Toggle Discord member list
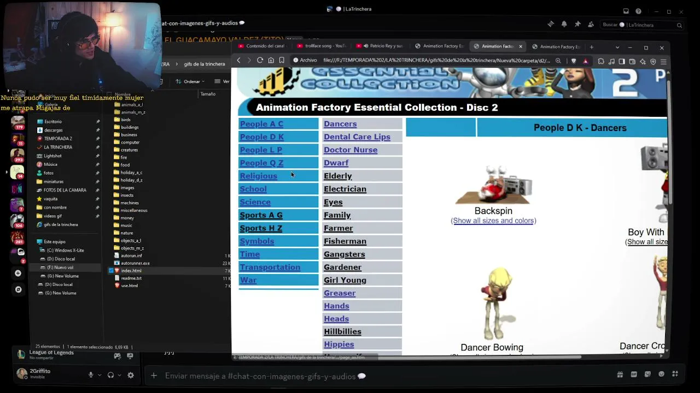The width and height of the screenshot is (700, 393). click(x=591, y=25)
